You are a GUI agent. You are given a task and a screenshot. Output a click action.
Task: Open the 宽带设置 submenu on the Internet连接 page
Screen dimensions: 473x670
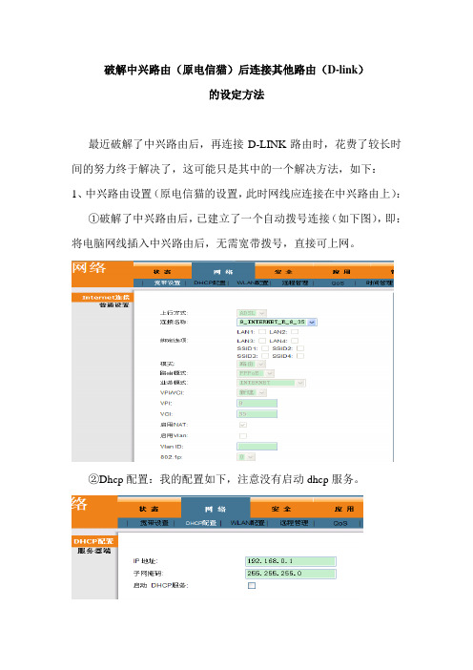pyautogui.click(x=167, y=283)
